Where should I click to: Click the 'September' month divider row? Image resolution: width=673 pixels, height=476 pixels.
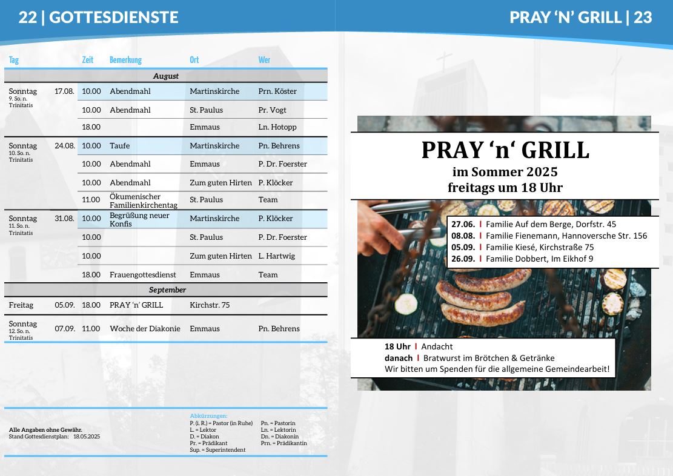coord(165,289)
